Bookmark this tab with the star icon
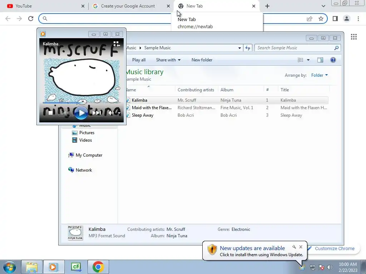 click(321, 19)
